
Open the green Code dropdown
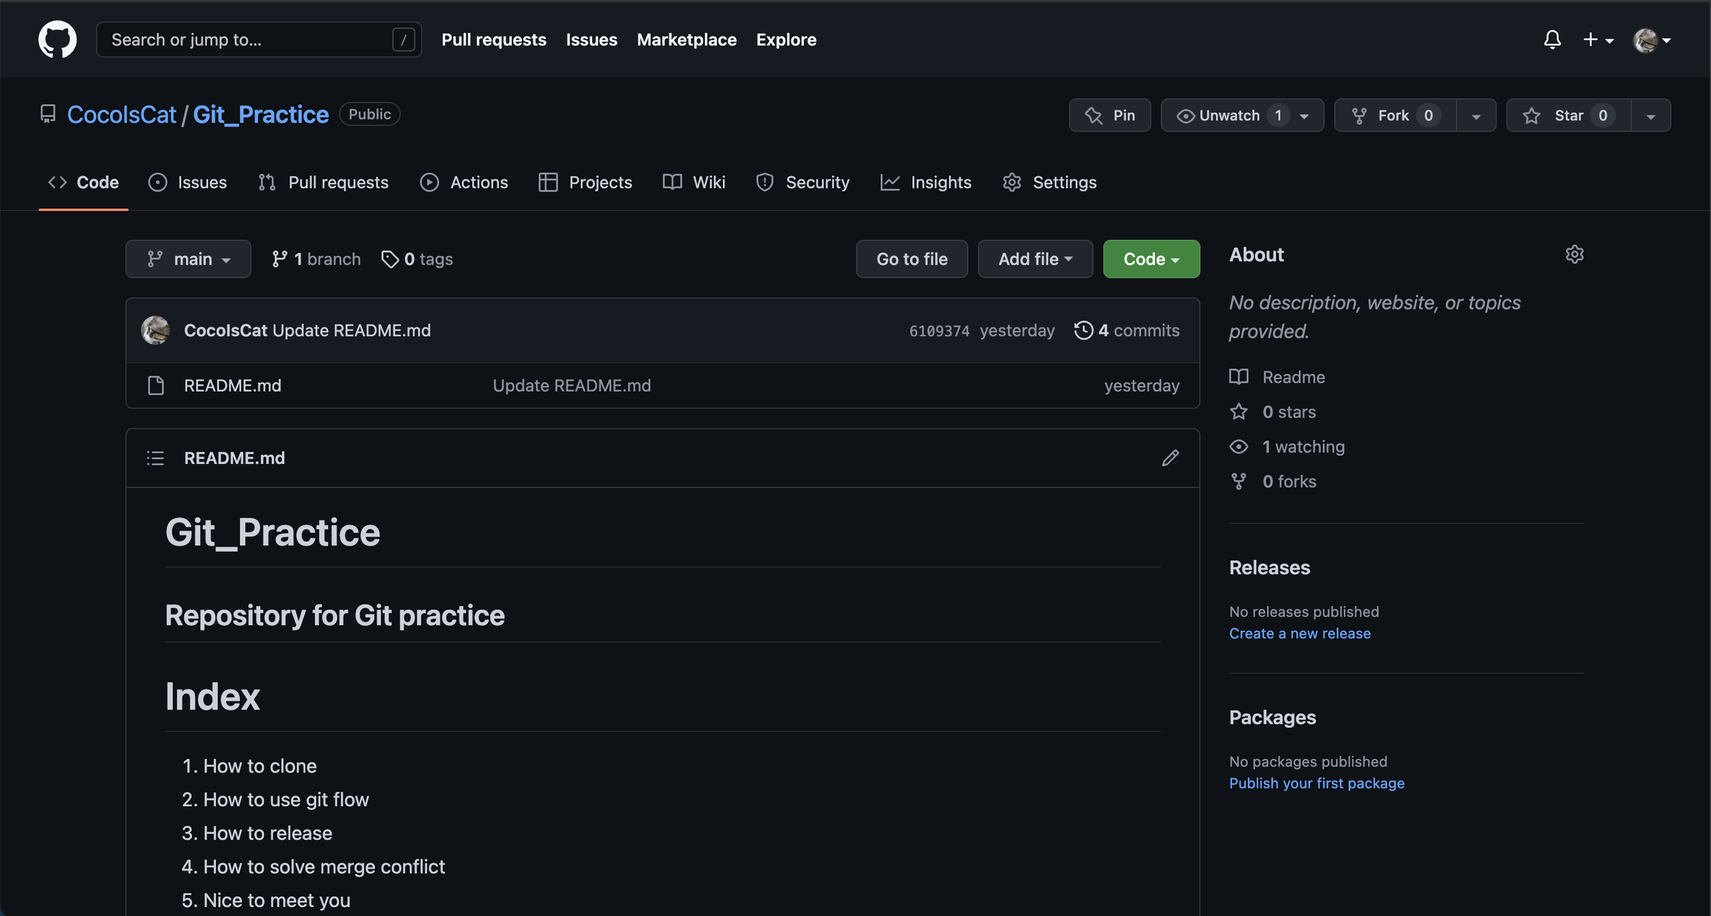point(1151,259)
